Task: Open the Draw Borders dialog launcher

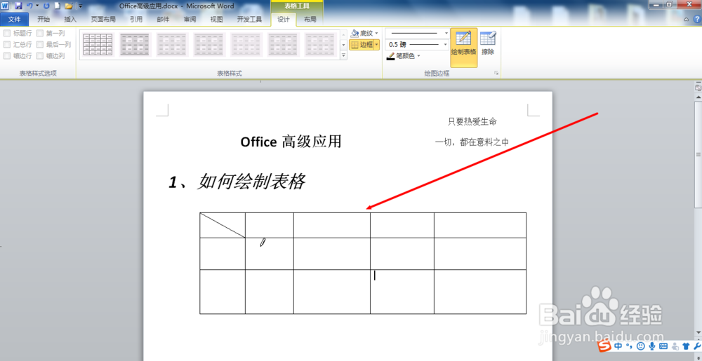Action: tap(496, 72)
